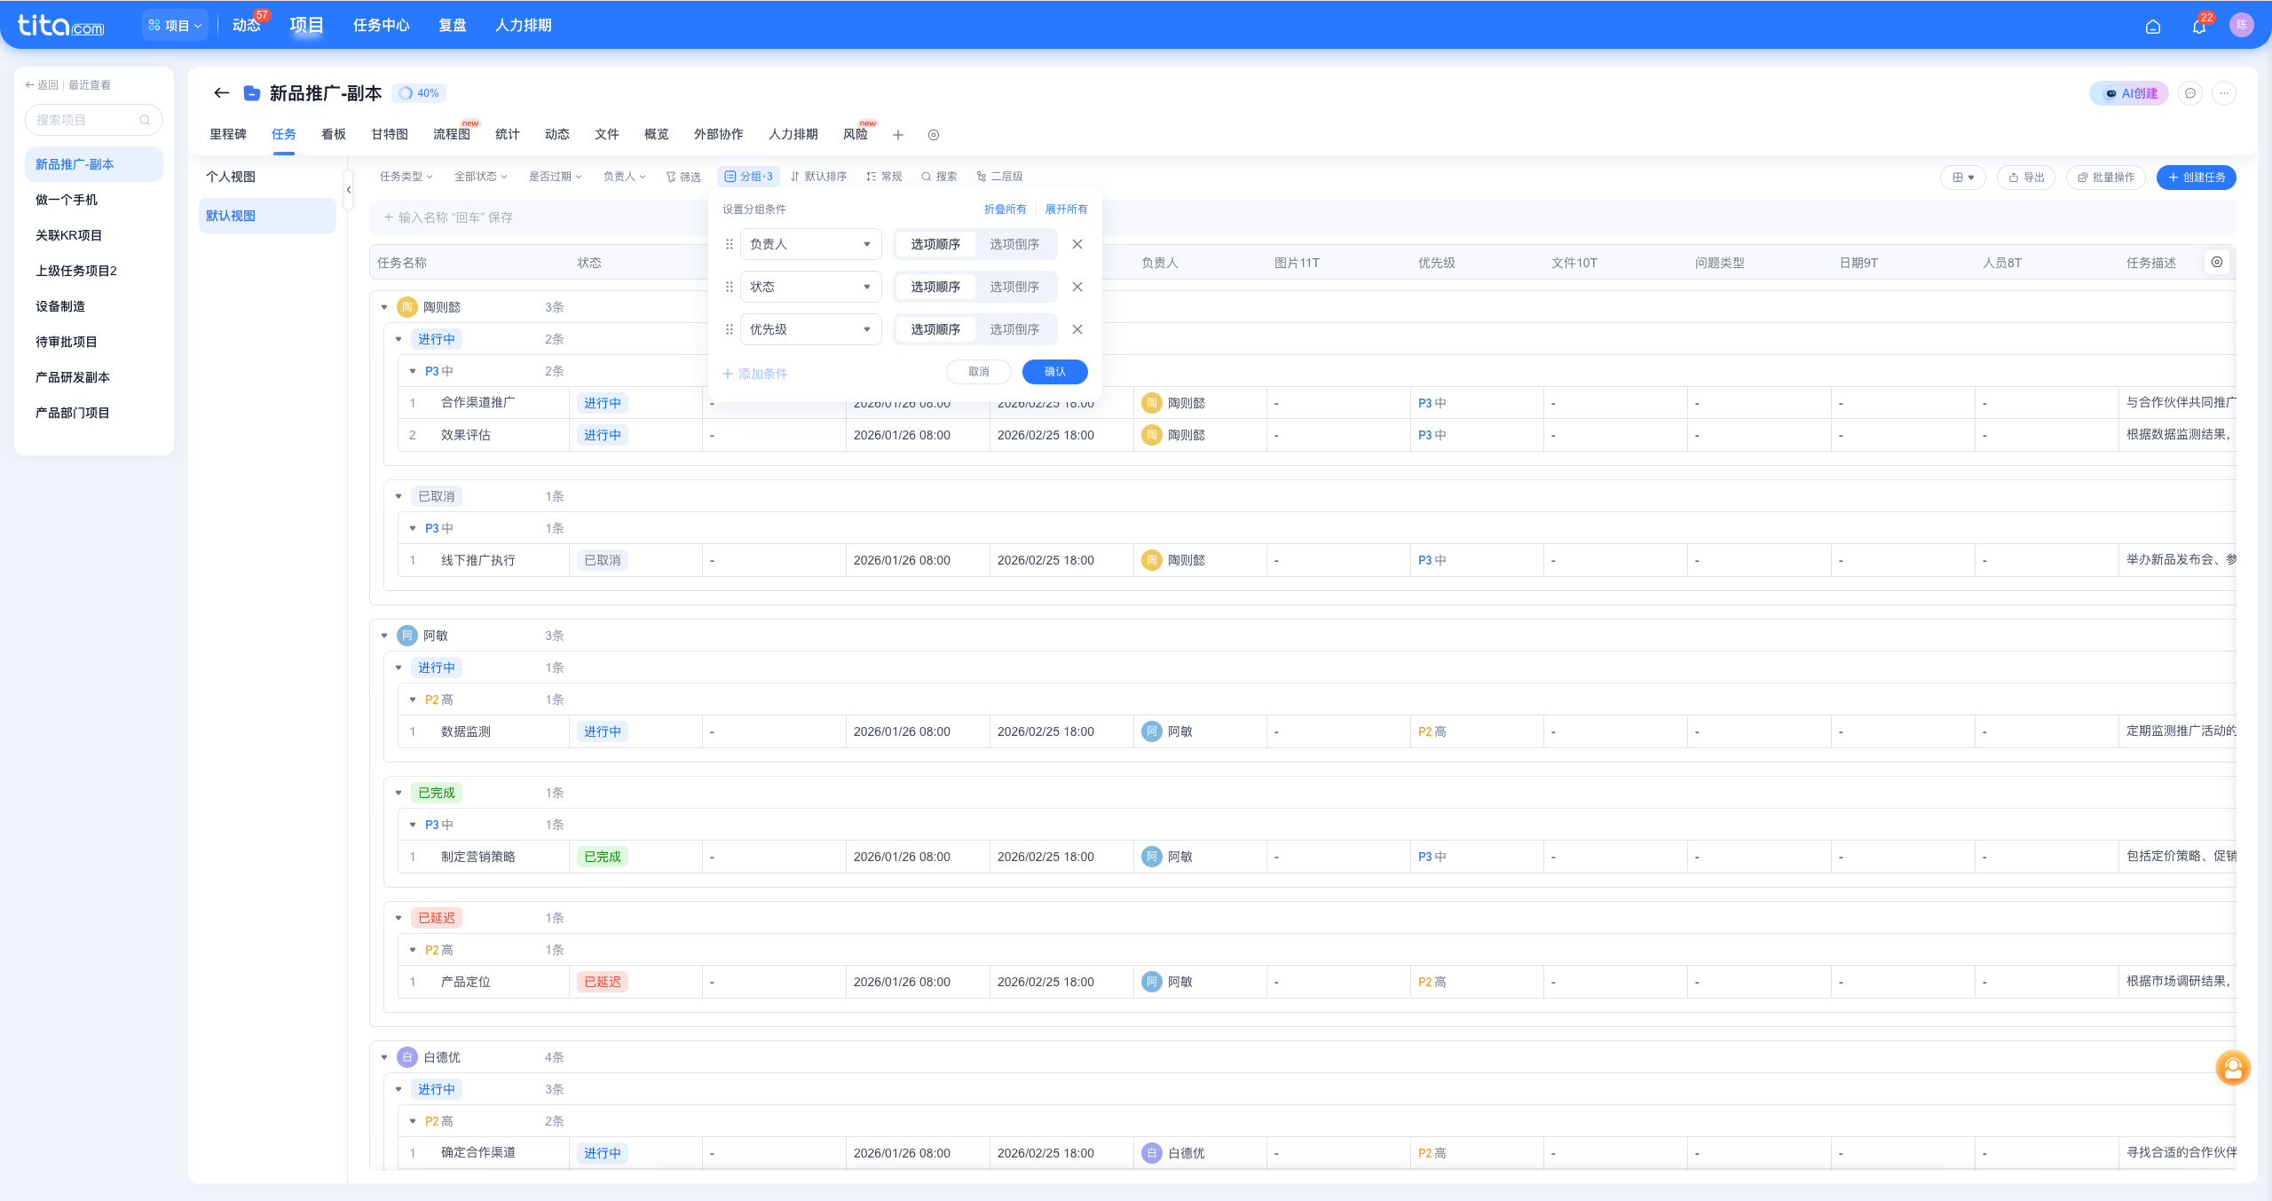Select 选项倒序 for 优先级 grouping
This screenshot has width=2272, height=1201.
(x=1014, y=329)
